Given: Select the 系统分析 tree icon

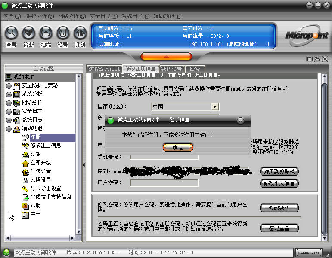Looking at the screenshot, I should tap(17, 94).
